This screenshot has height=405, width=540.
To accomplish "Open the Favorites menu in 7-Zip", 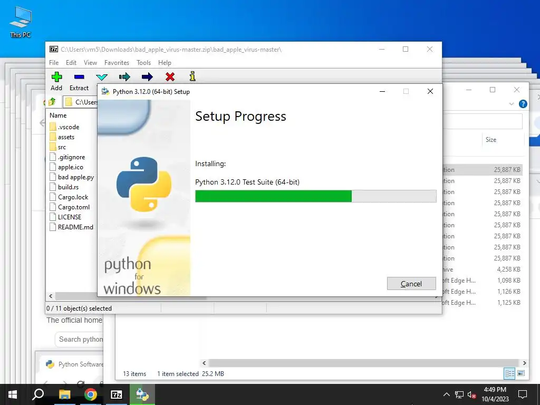I will tap(117, 63).
